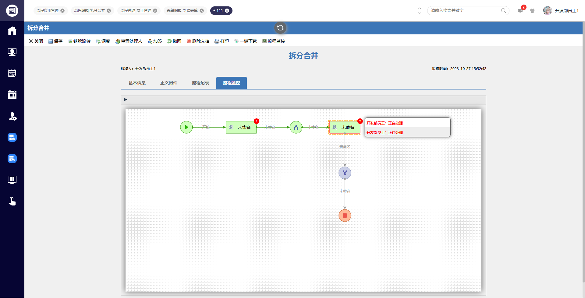
Task: Click the 保存 toolbar button
Action: click(x=55, y=41)
